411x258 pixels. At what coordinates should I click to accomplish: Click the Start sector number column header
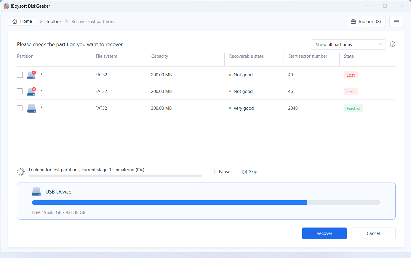click(x=308, y=56)
